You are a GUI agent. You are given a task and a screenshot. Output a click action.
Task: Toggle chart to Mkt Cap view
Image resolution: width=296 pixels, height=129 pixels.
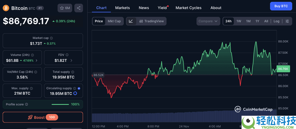point(114,21)
